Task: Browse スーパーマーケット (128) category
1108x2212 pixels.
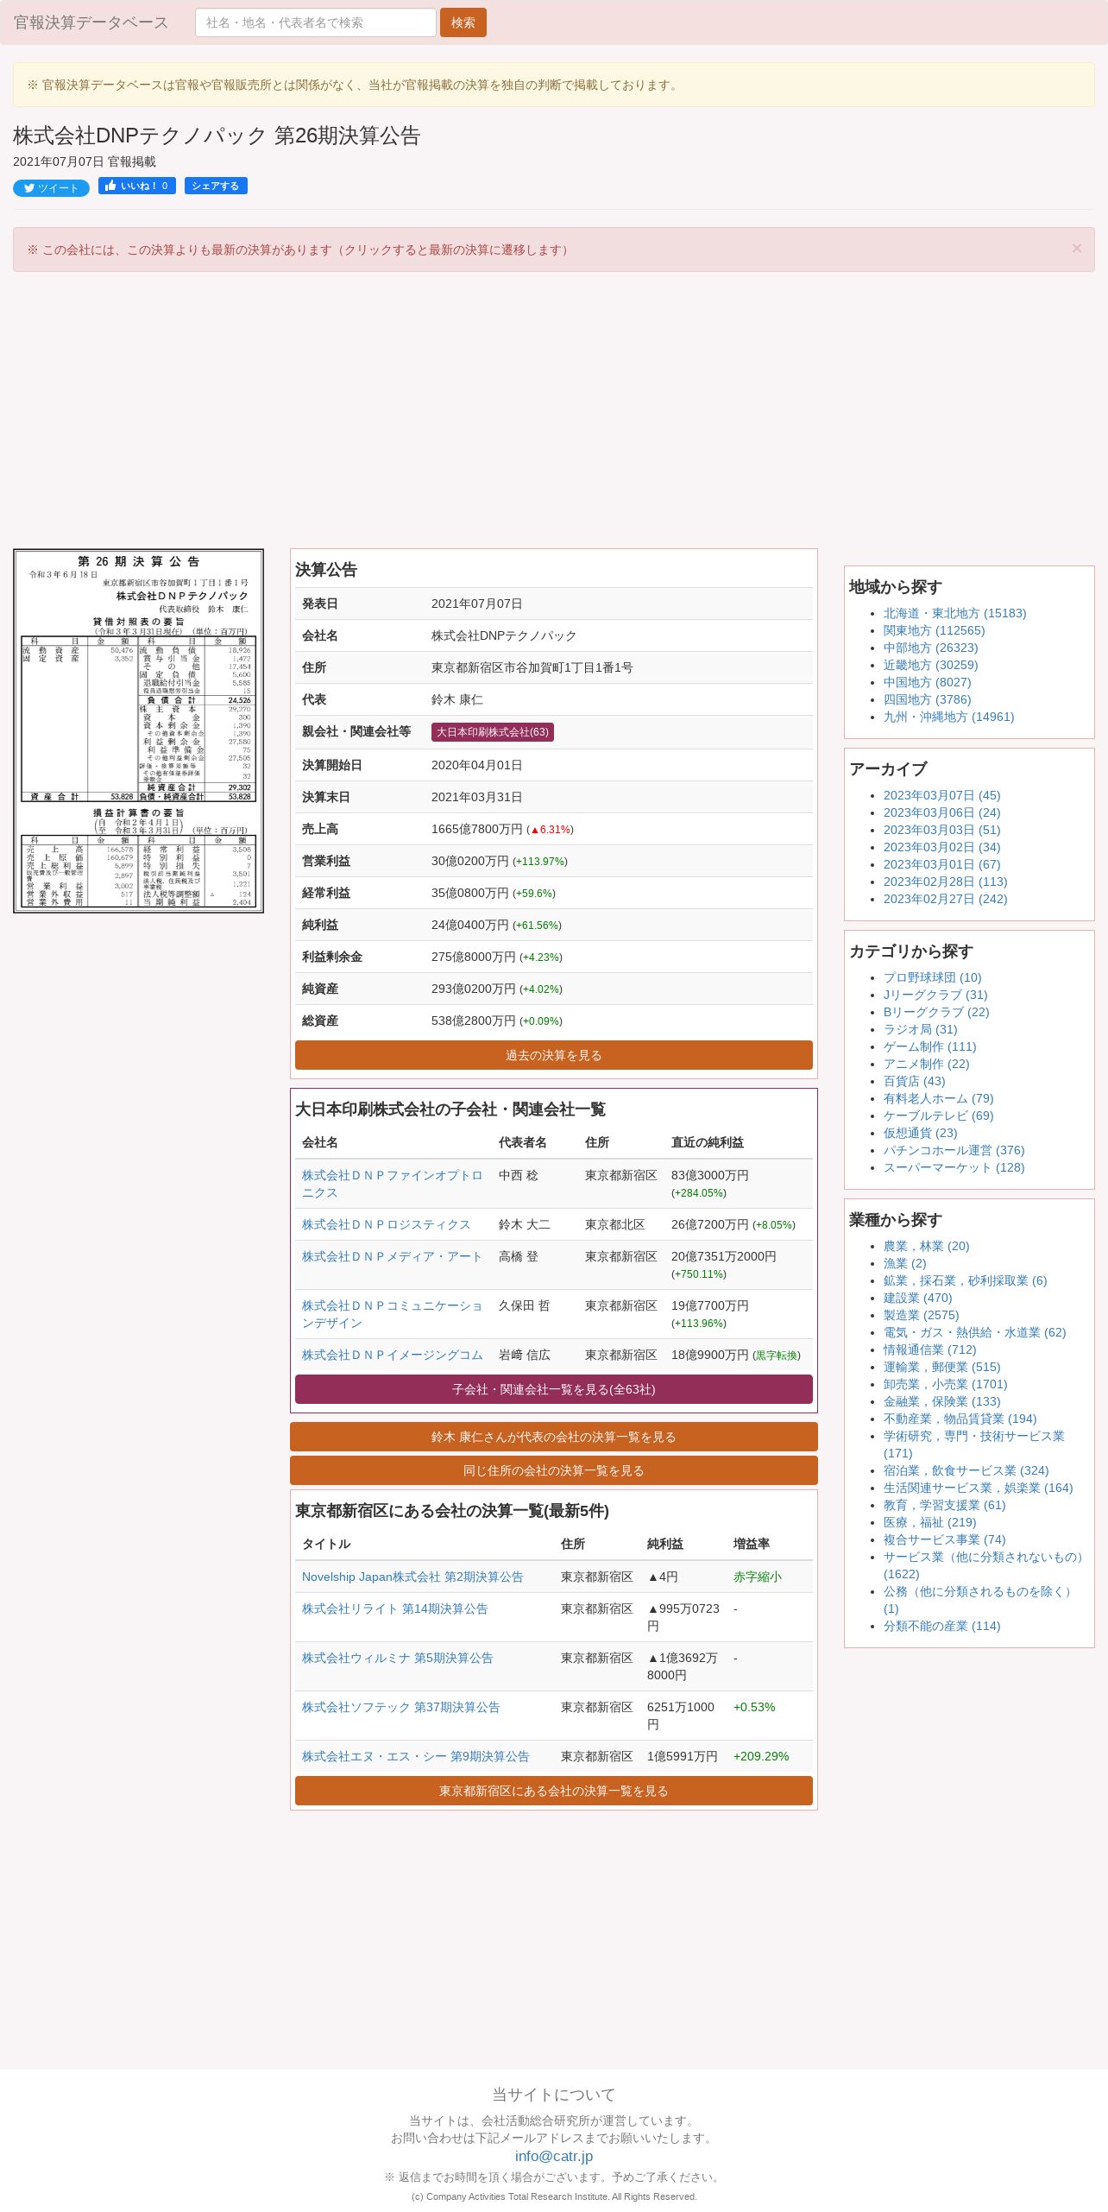Action: (954, 1167)
